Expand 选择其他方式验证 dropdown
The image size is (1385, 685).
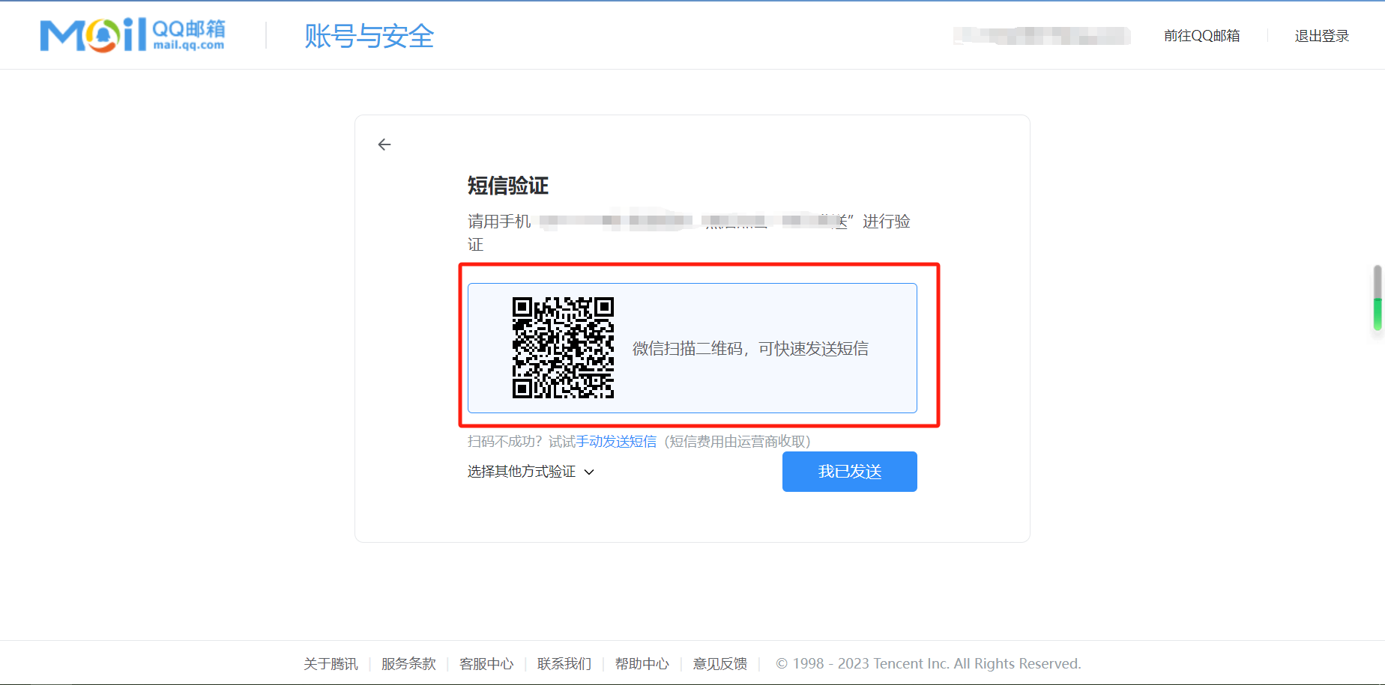[x=531, y=472]
